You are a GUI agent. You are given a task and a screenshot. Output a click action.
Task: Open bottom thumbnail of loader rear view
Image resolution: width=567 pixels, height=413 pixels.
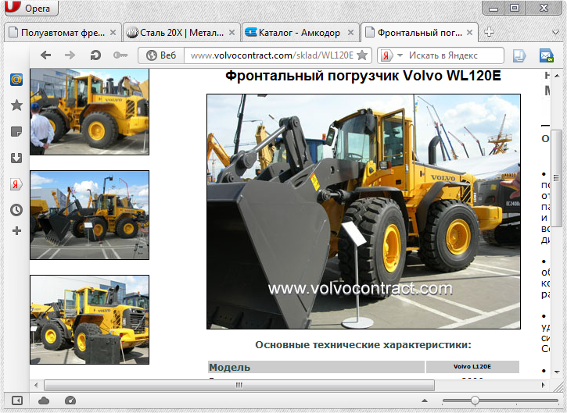point(89,320)
